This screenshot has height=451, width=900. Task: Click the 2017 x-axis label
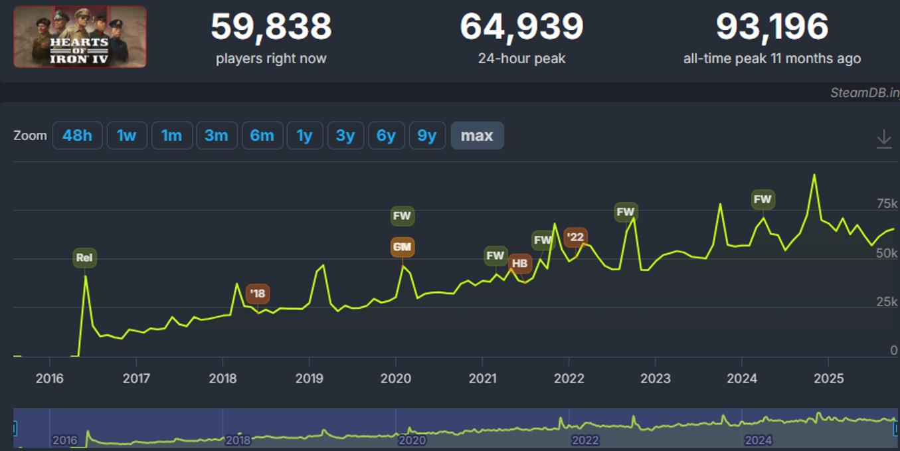[x=136, y=379]
